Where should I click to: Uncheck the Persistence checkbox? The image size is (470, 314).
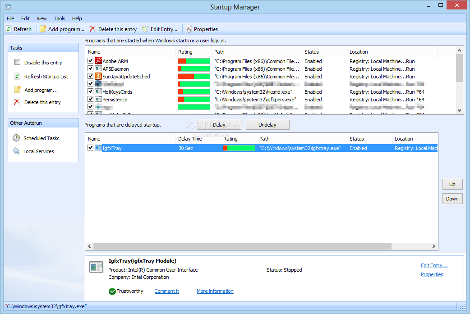90,99
